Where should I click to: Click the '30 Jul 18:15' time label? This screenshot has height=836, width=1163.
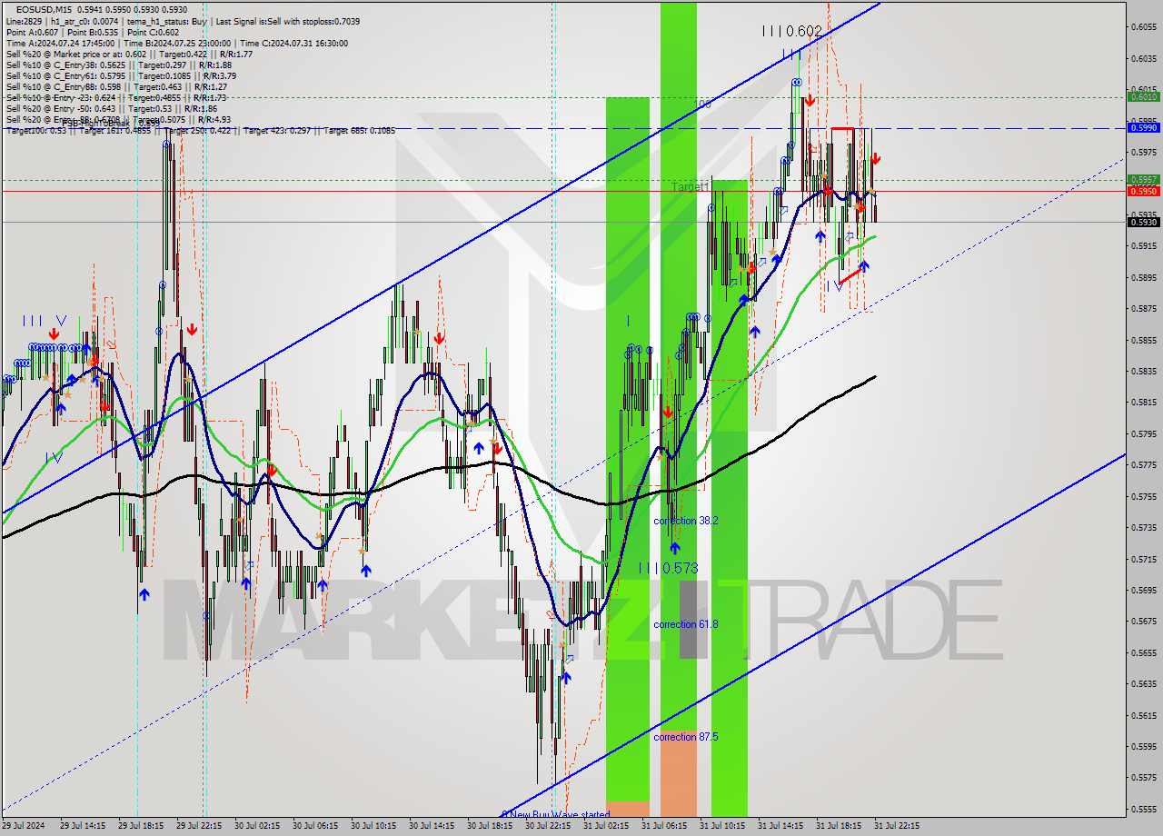[492, 826]
